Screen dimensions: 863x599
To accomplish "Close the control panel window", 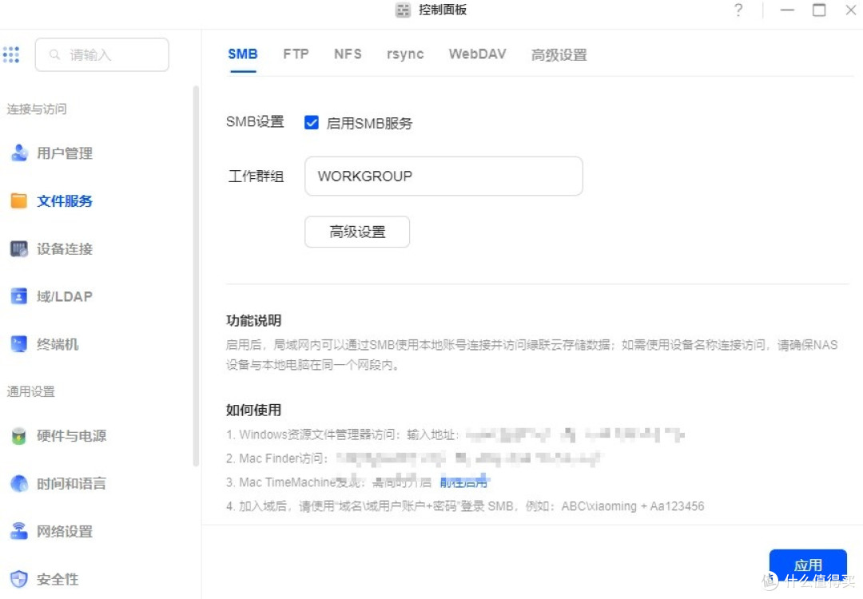I will click(x=851, y=10).
